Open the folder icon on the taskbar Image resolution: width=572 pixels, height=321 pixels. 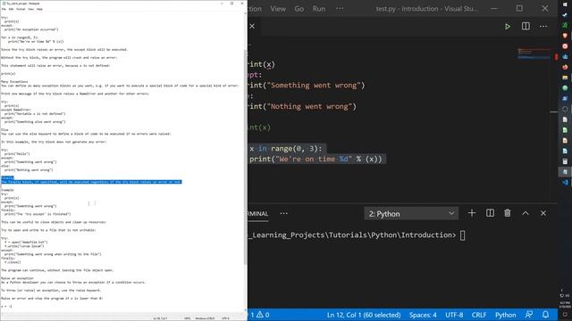pos(565,78)
